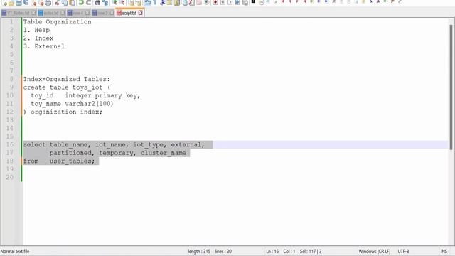
Task: Close the new 4 tab
Action: tap(87, 13)
